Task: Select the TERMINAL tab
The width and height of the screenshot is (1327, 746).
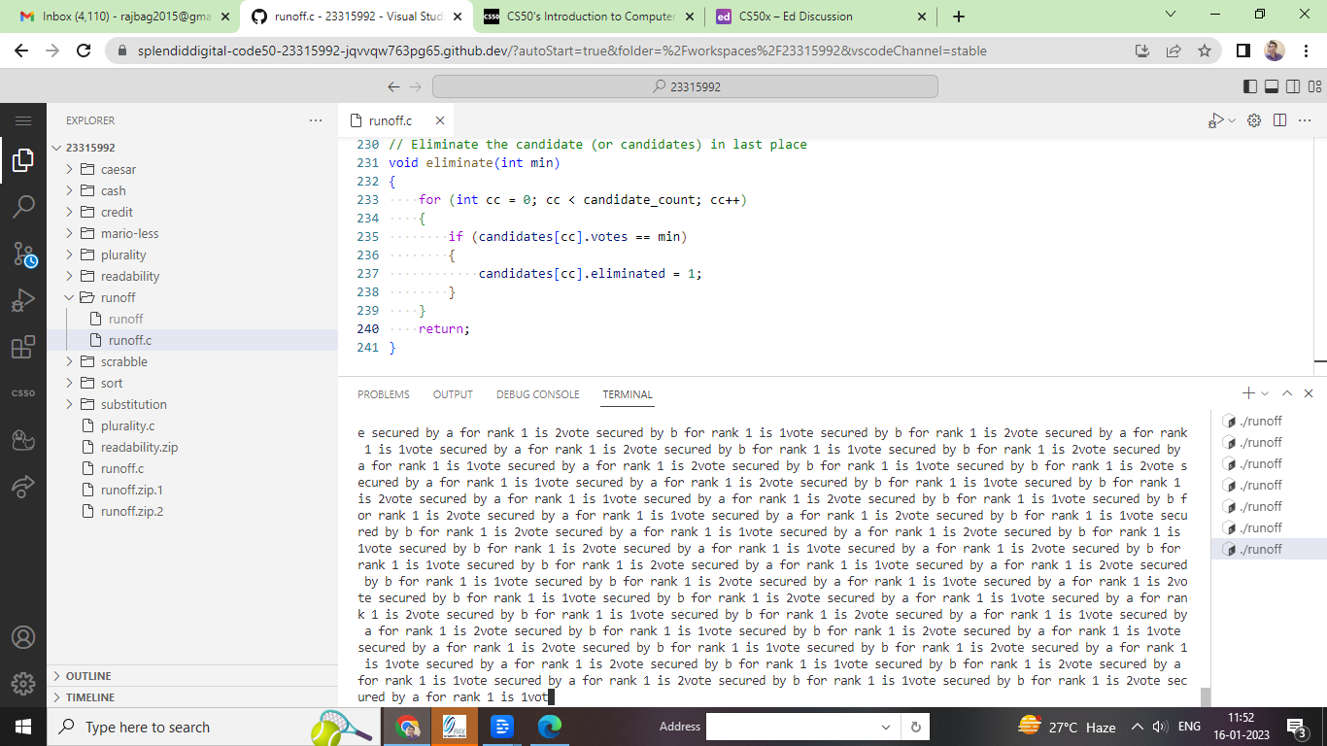Action: tap(628, 394)
